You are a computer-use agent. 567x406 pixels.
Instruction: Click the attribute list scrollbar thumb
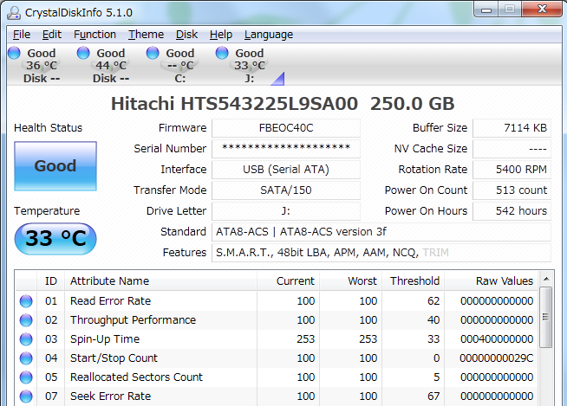click(546, 317)
